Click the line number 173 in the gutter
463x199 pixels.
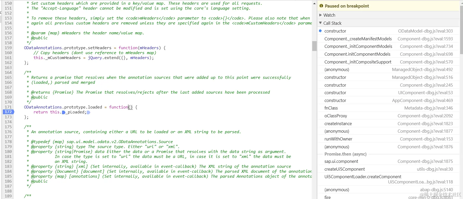click(8, 117)
